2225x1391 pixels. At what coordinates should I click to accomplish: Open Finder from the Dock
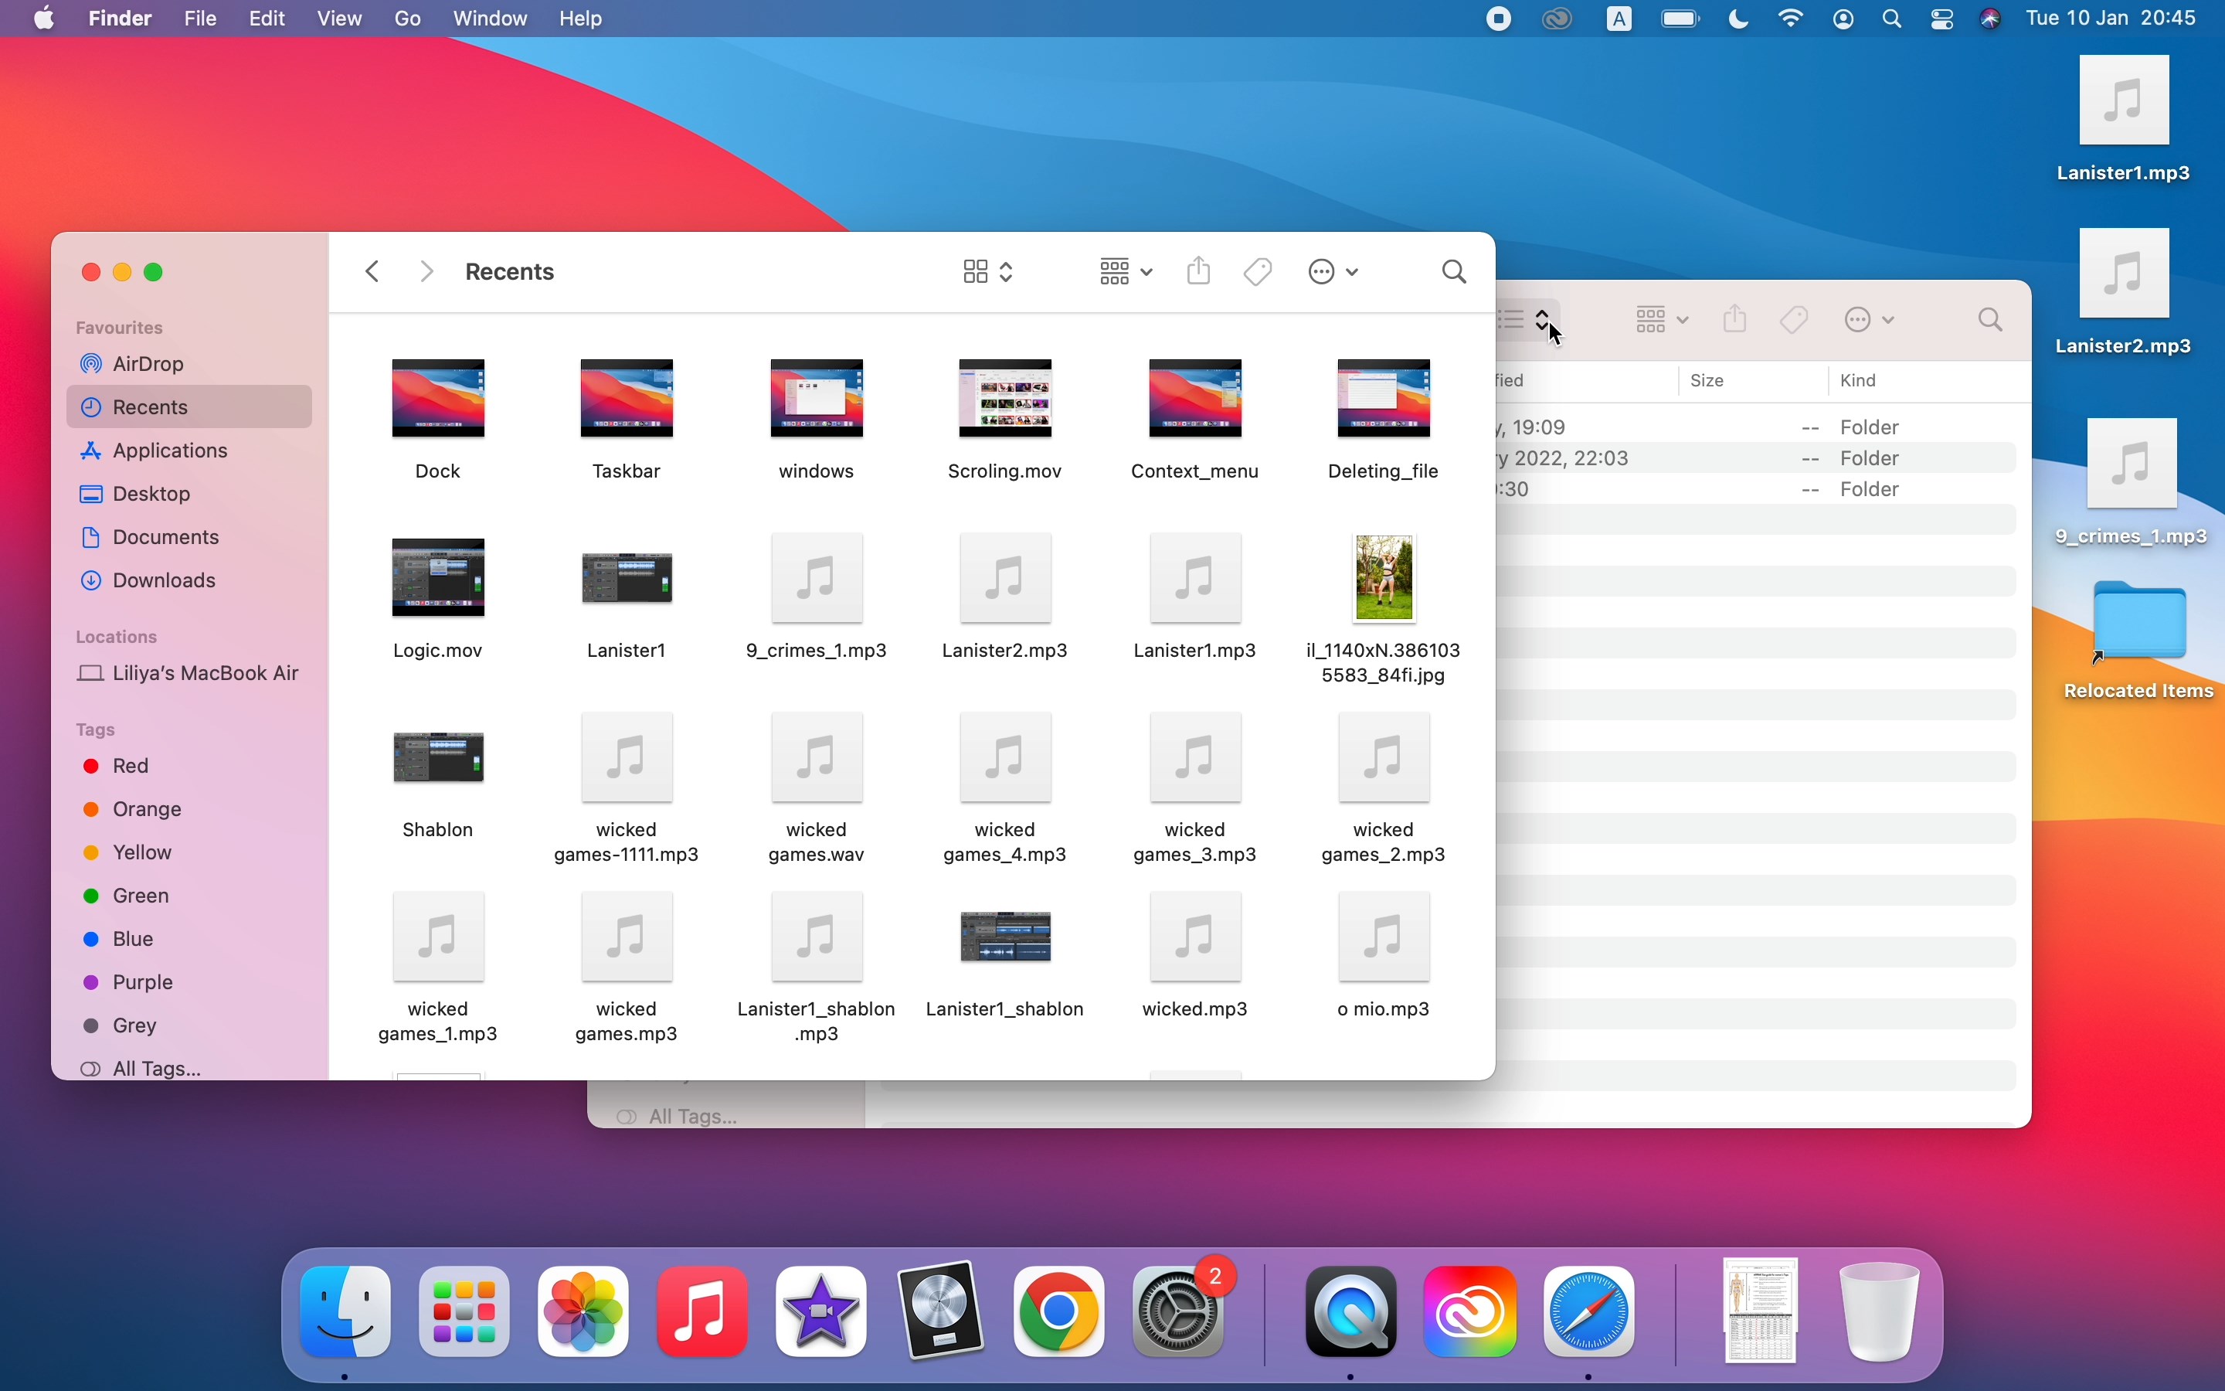tap(345, 1311)
